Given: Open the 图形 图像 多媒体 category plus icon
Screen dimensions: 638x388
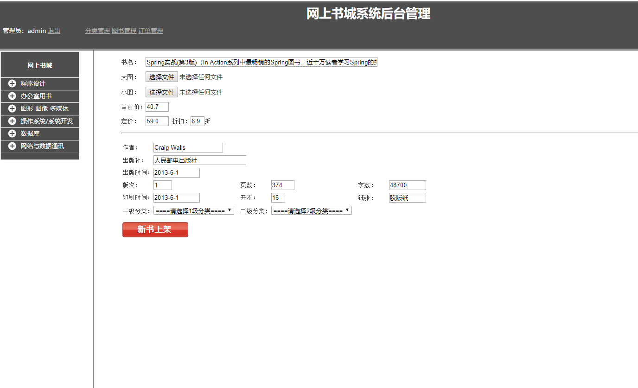Looking at the screenshot, I should pos(12,108).
